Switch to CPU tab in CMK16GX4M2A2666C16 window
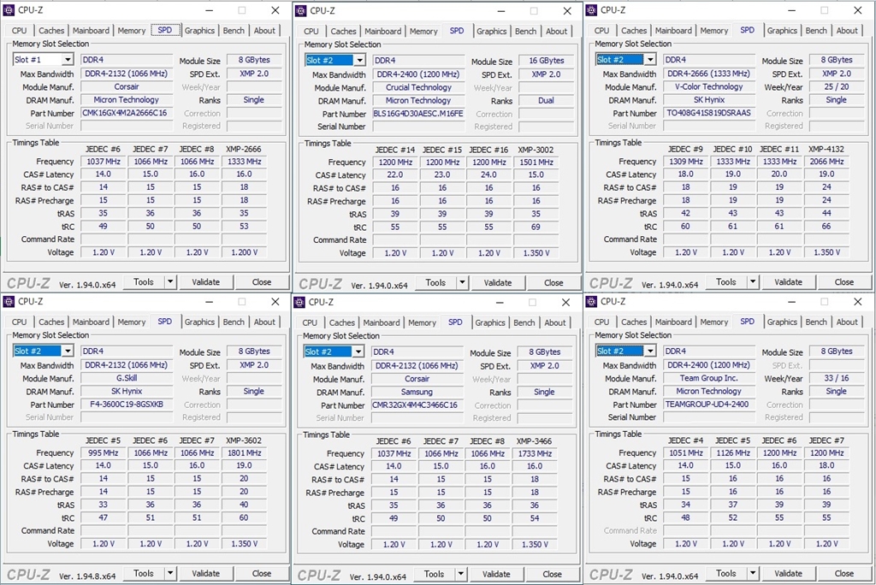The width and height of the screenshot is (876, 585). tap(20, 31)
